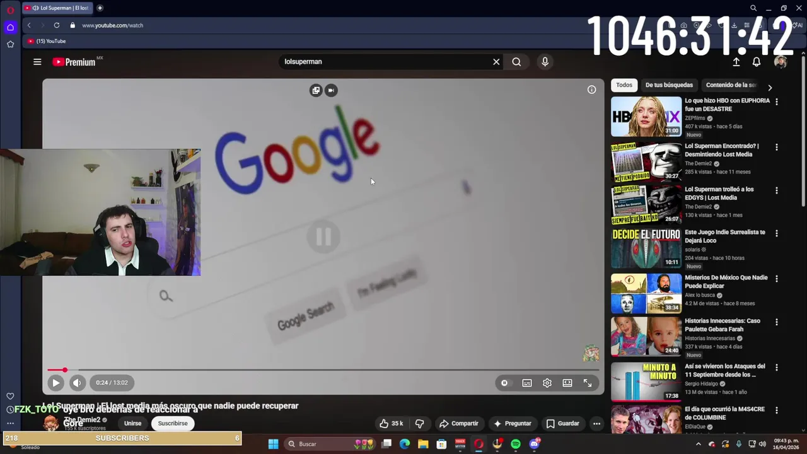
Task: Click the YouTube search magnifier button
Action: [x=516, y=62]
